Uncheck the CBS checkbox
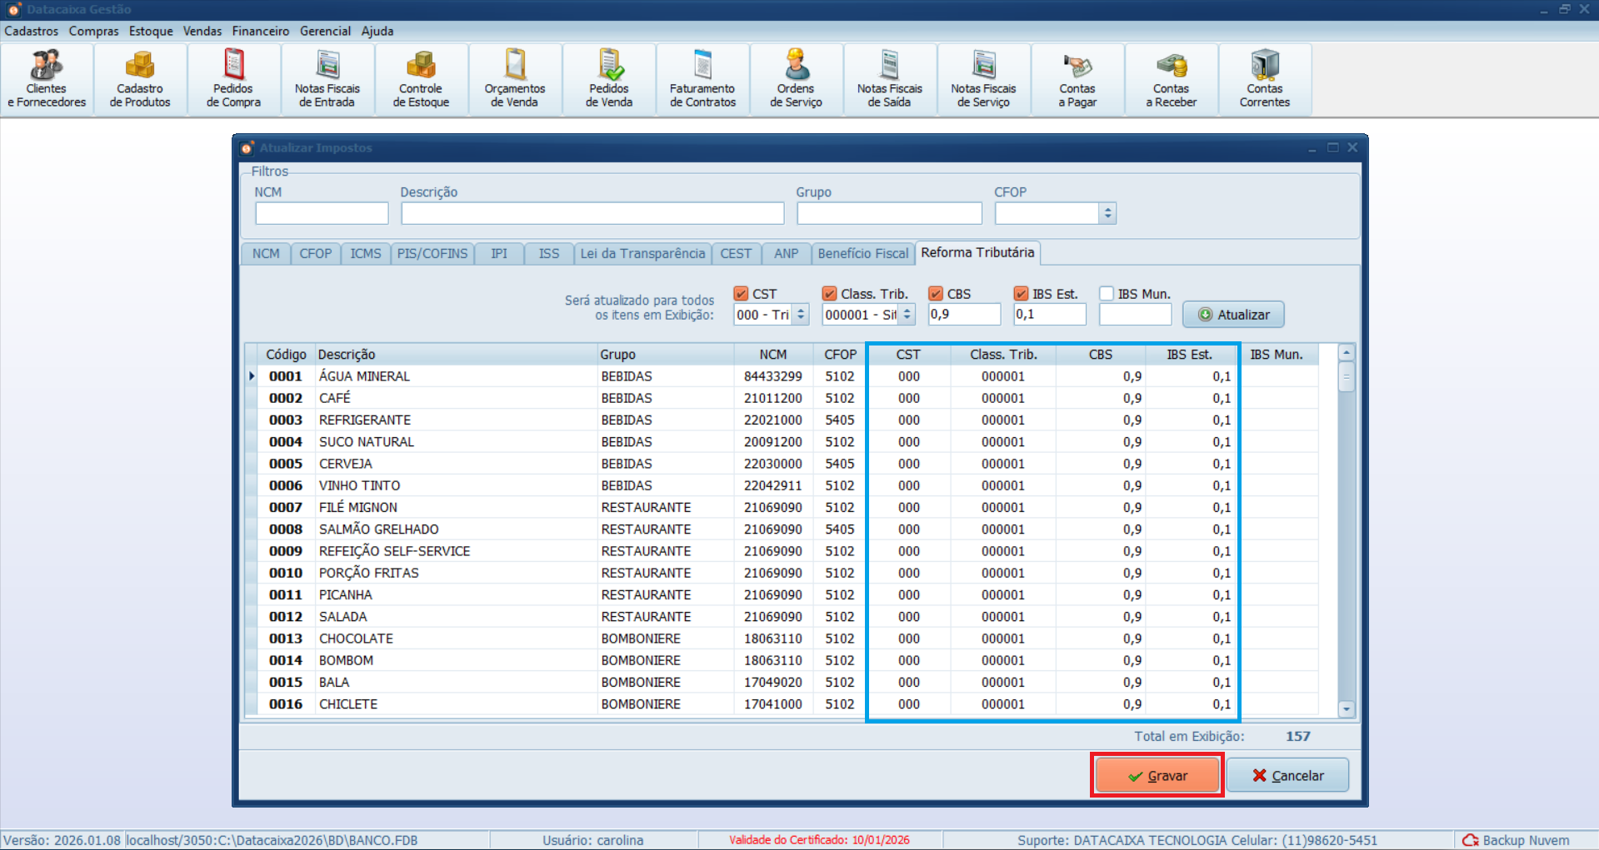 pyautogui.click(x=936, y=294)
